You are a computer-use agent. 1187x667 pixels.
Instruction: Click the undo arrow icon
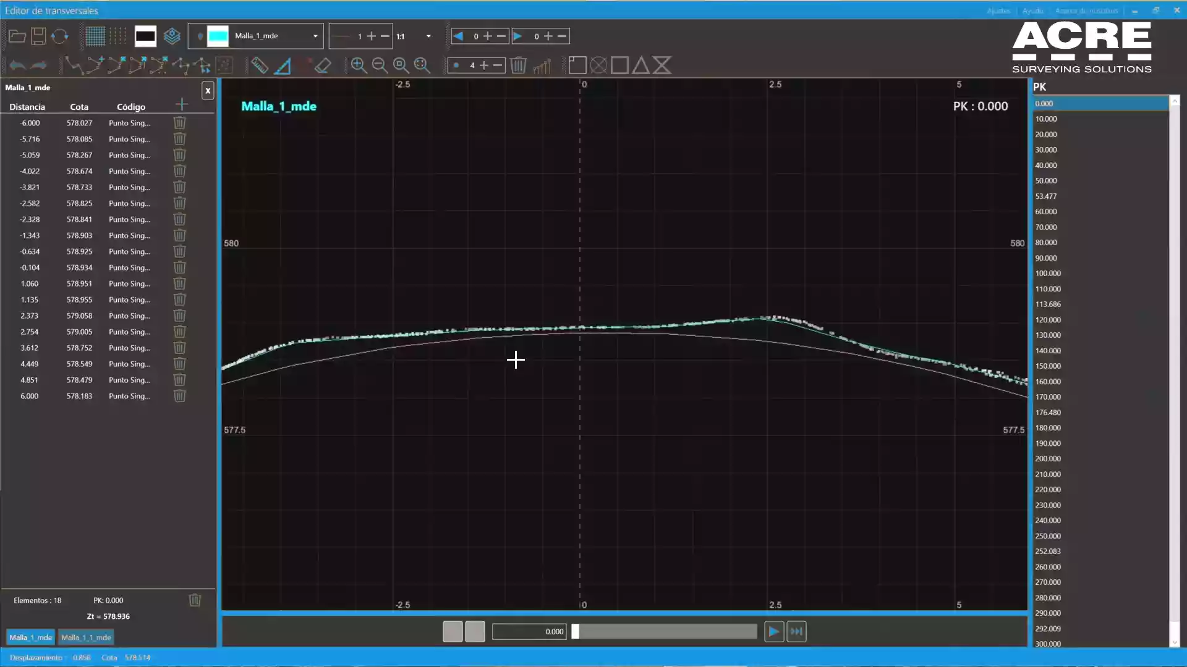click(x=17, y=65)
